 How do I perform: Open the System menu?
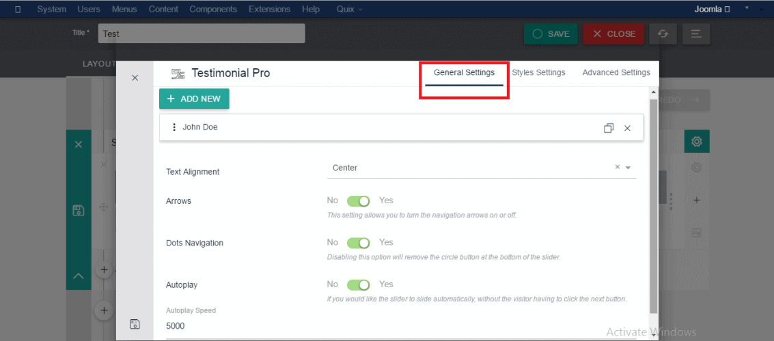click(x=51, y=10)
